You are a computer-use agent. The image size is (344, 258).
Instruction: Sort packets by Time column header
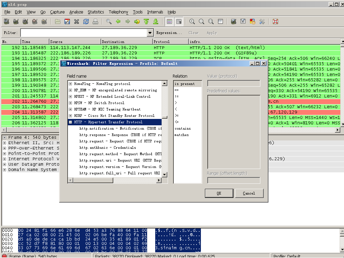(35, 42)
